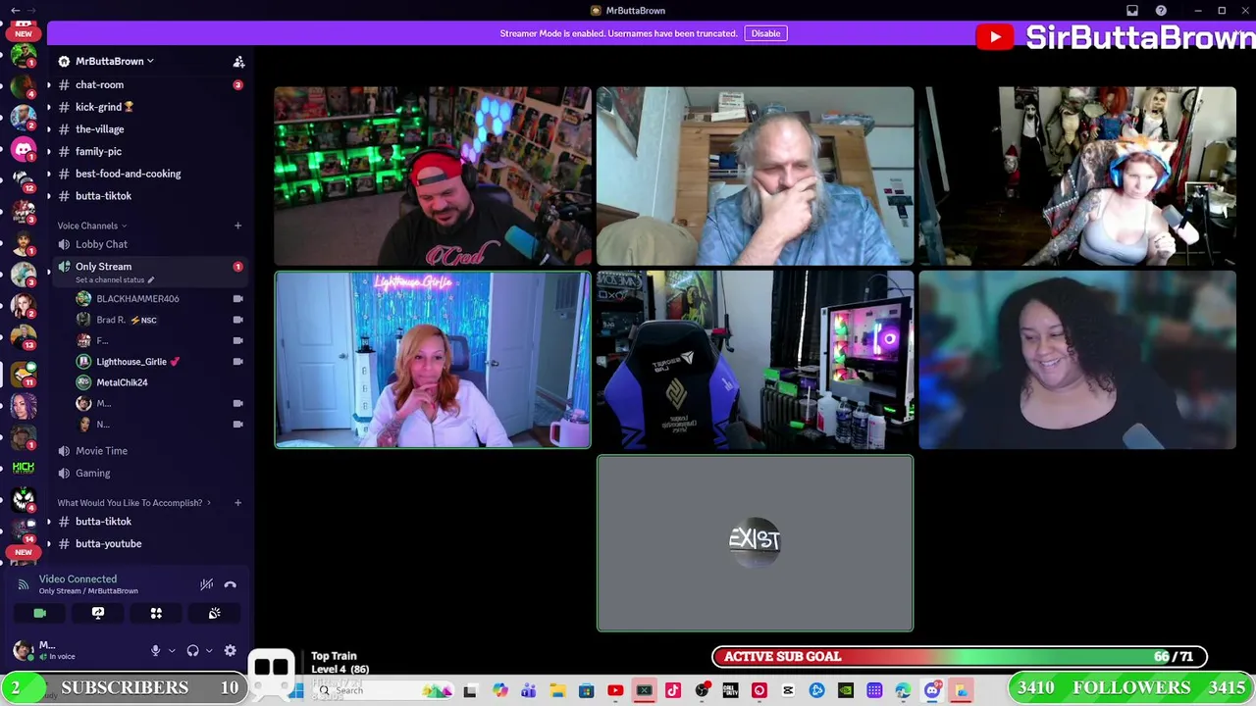
Task: Open Discord help icon in title bar
Action: coord(1161,10)
